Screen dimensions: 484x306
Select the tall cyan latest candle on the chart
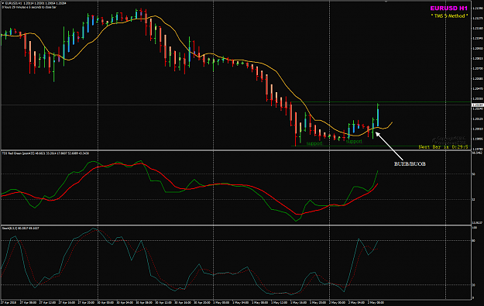click(x=377, y=115)
